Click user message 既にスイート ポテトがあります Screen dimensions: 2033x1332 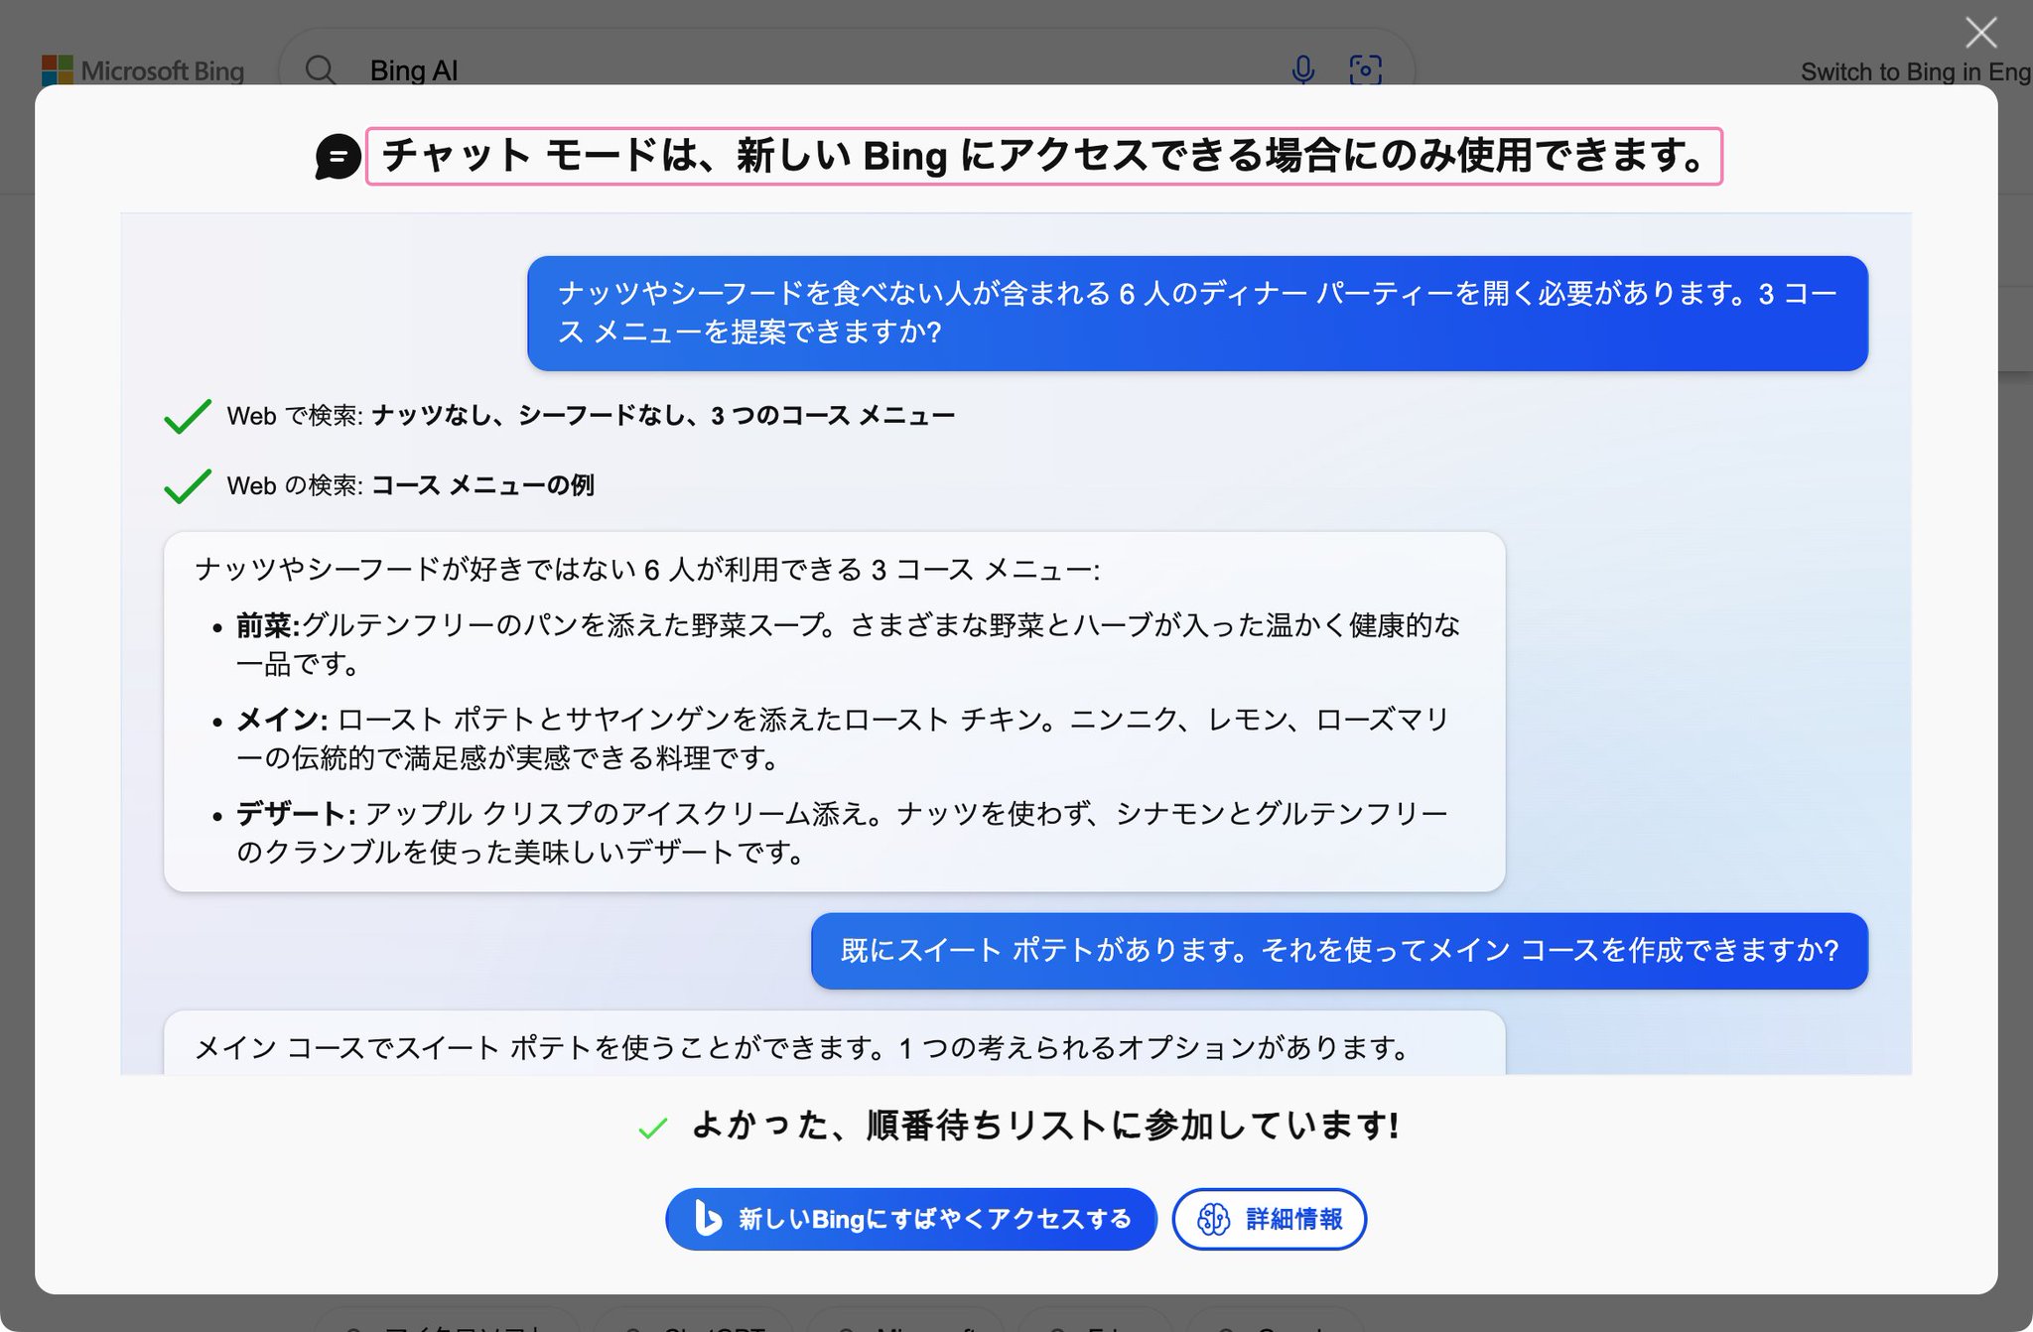(1339, 950)
